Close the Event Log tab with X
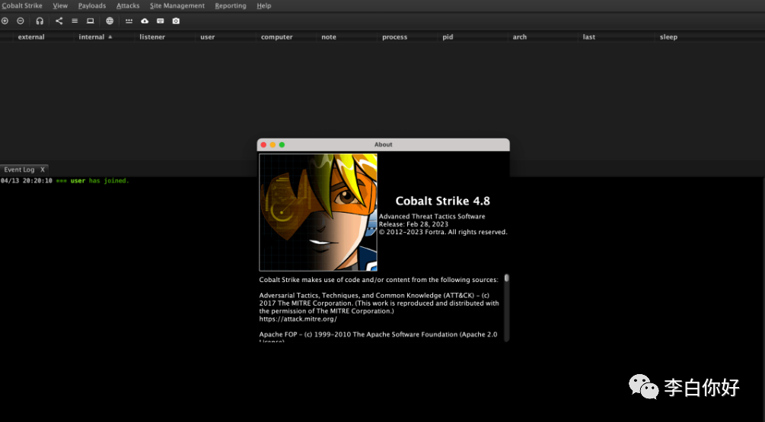This screenshot has height=422, width=765. pos(43,170)
